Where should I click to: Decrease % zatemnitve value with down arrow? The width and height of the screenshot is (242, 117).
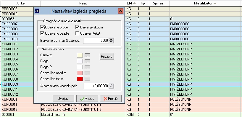coord(111,87)
